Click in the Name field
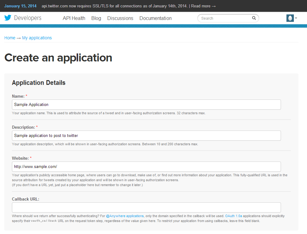Screen dimensions: 307x234 [146, 104]
